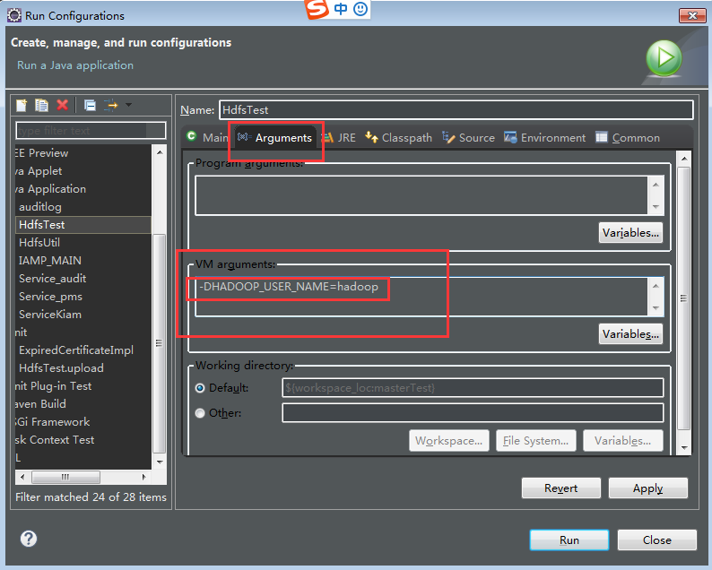The image size is (712, 570).
Task: Select the OSGi Framework category
Action: click(53, 422)
